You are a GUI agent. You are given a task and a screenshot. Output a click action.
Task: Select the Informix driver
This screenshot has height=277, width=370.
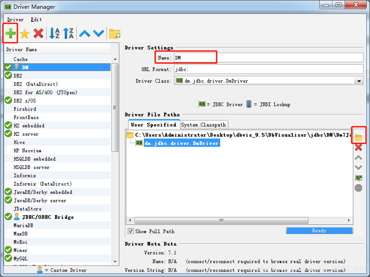point(57,175)
